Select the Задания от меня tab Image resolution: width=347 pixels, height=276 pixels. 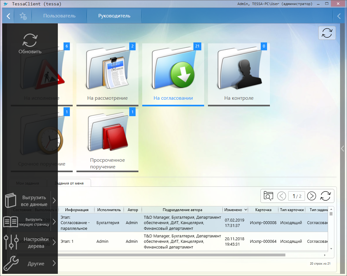point(69,183)
